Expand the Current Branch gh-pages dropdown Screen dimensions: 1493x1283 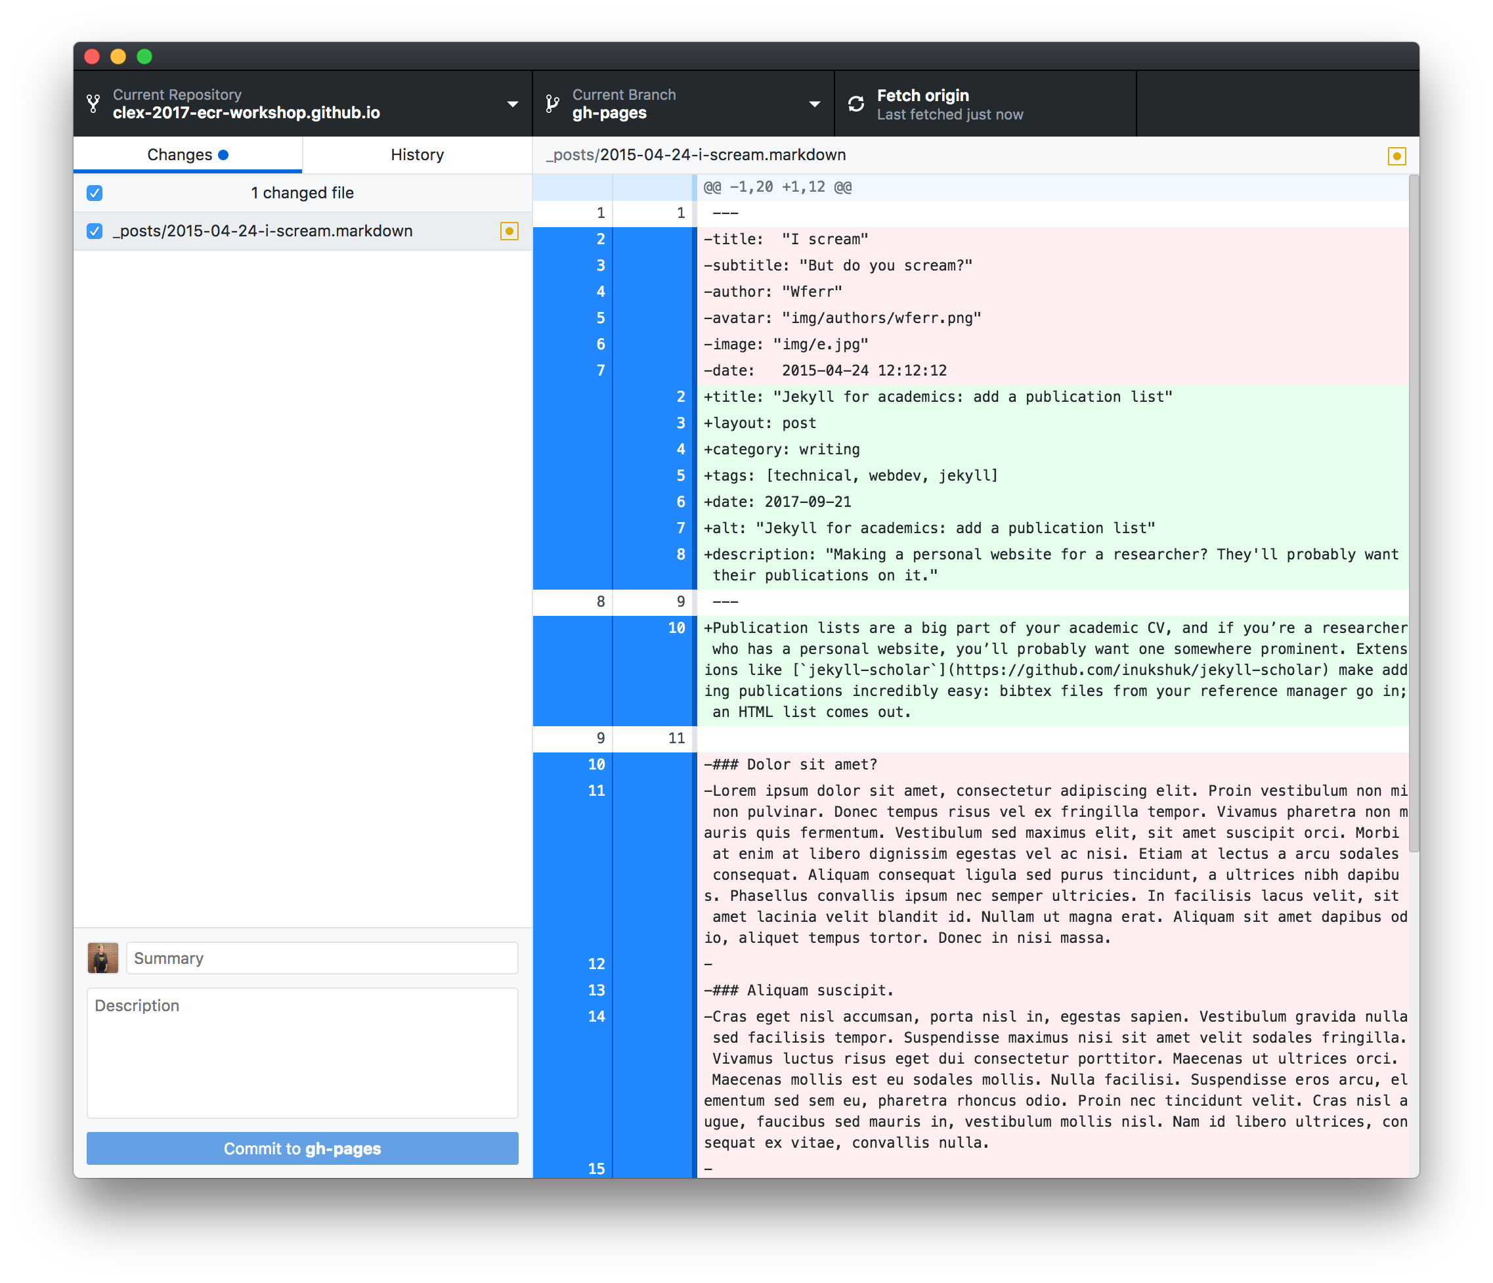click(814, 104)
